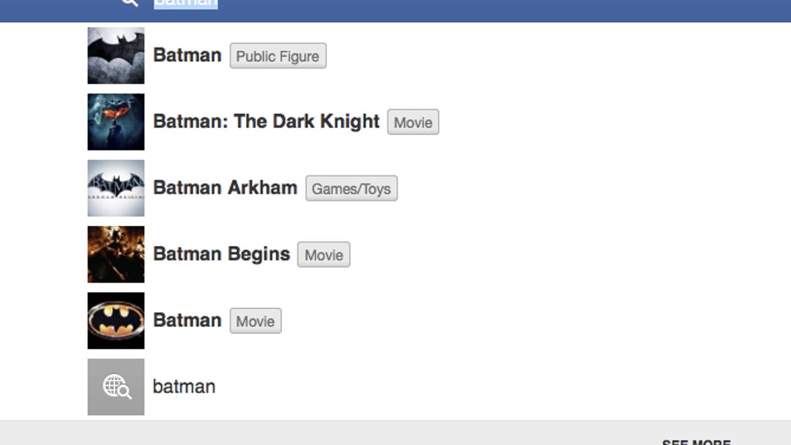Screen dimensions: 791x445
Task: Search the web for lowercase batman
Action: 184,387
